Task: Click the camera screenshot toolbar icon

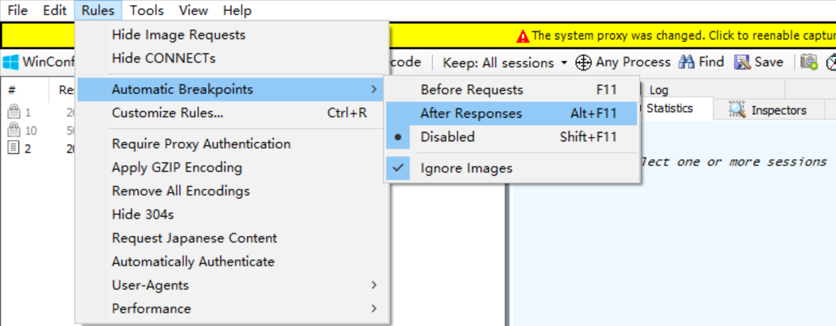Action: tap(809, 62)
